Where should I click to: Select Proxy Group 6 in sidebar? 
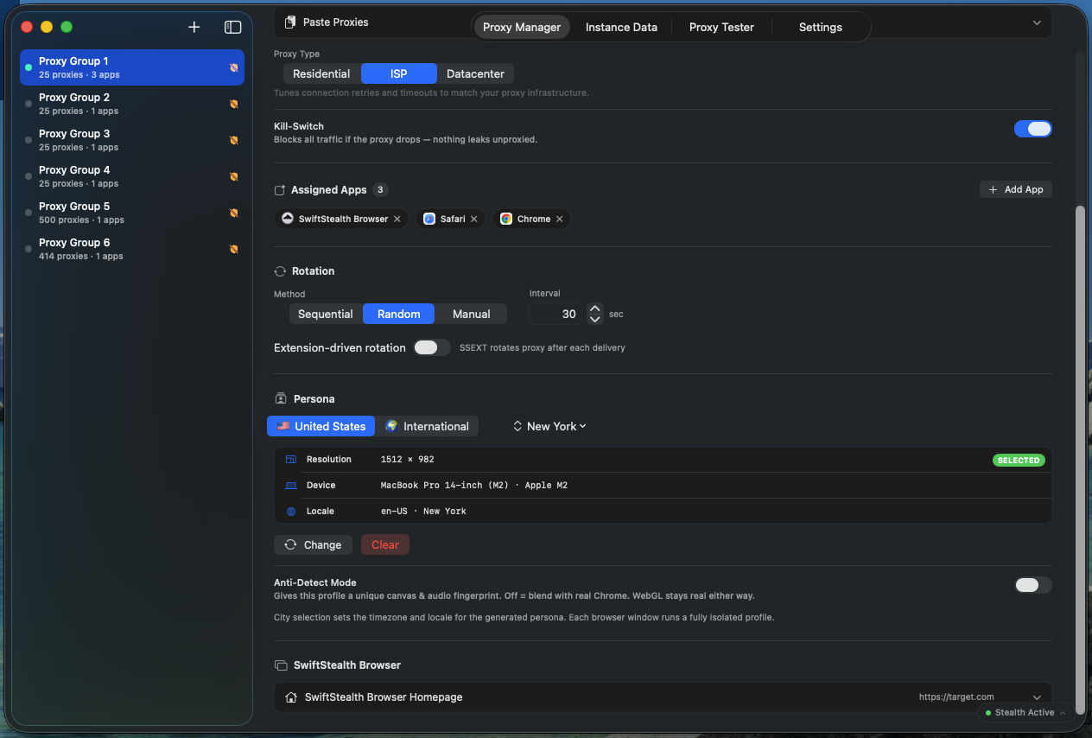click(x=132, y=249)
